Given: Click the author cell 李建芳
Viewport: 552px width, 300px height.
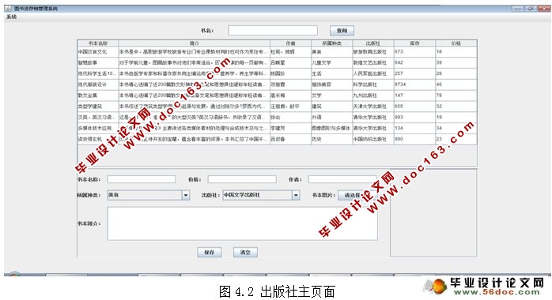Looking at the screenshot, I should (x=290, y=128).
